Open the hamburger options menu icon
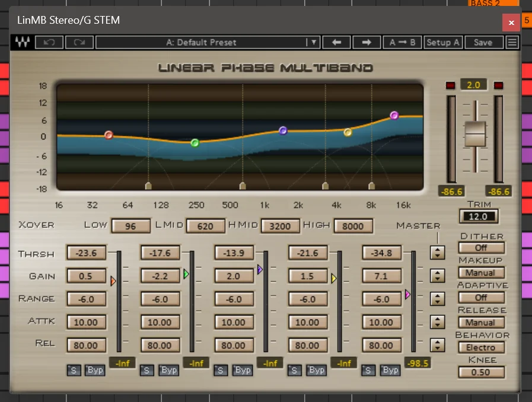Viewport: 532px width, 402px height. coord(512,43)
